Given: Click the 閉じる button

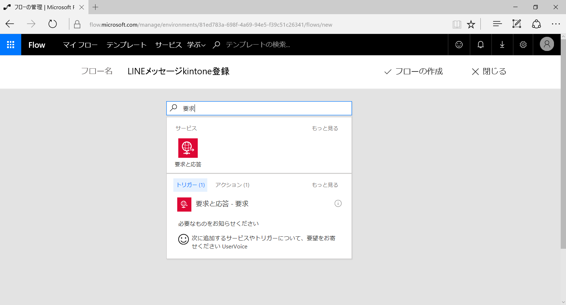Looking at the screenshot, I should (489, 71).
